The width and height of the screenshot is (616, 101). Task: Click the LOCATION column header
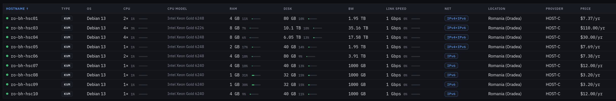coord(496,9)
